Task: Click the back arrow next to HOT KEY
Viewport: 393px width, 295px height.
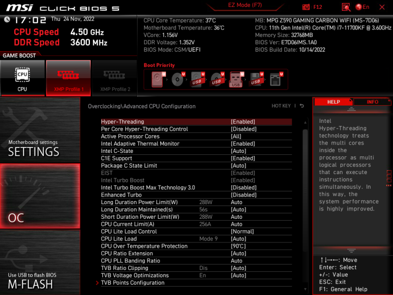Action: pyautogui.click(x=302, y=106)
